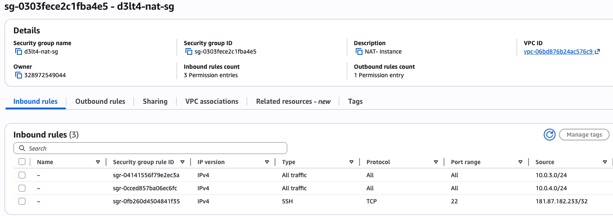The width and height of the screenshot is (613, 216).
Task: Copy the security group name d3lt4-nat-sg
Action: pos(18,52)
